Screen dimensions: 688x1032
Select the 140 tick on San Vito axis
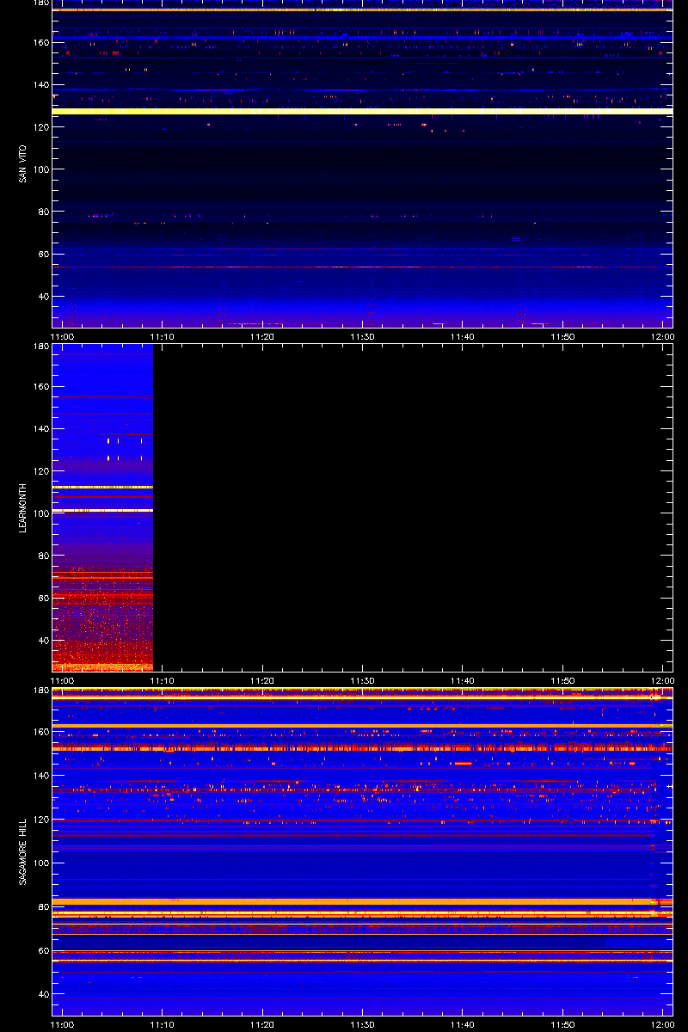pyautogui.click(x=40, y=84)
